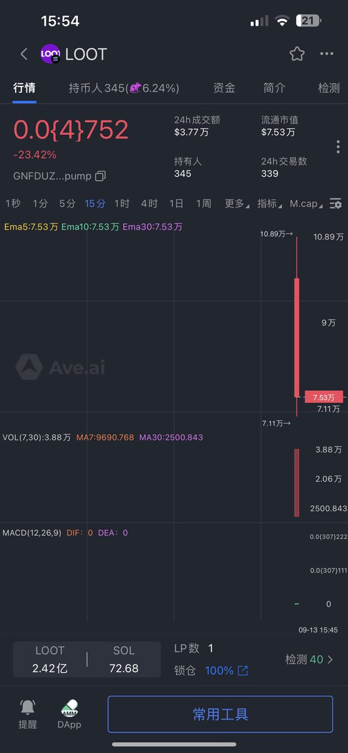Open the three-dot more options menu
This screenshot has width=348, height=753.
(x=327, y=54)
